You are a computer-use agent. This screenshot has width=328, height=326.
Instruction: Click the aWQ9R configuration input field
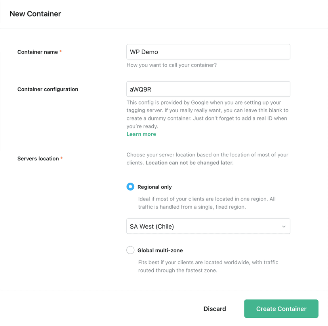[208, 89]
